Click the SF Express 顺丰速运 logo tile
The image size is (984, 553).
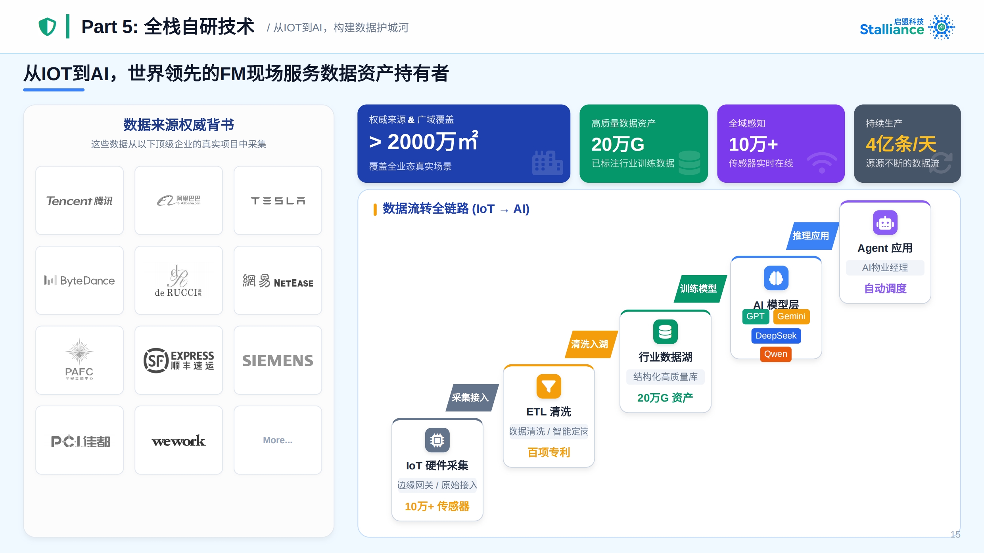pyautogui.click(x=178, y=360)
